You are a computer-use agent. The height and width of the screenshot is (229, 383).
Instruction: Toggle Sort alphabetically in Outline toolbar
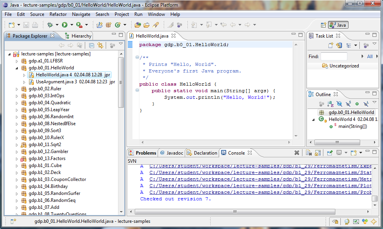pos(330,104)
